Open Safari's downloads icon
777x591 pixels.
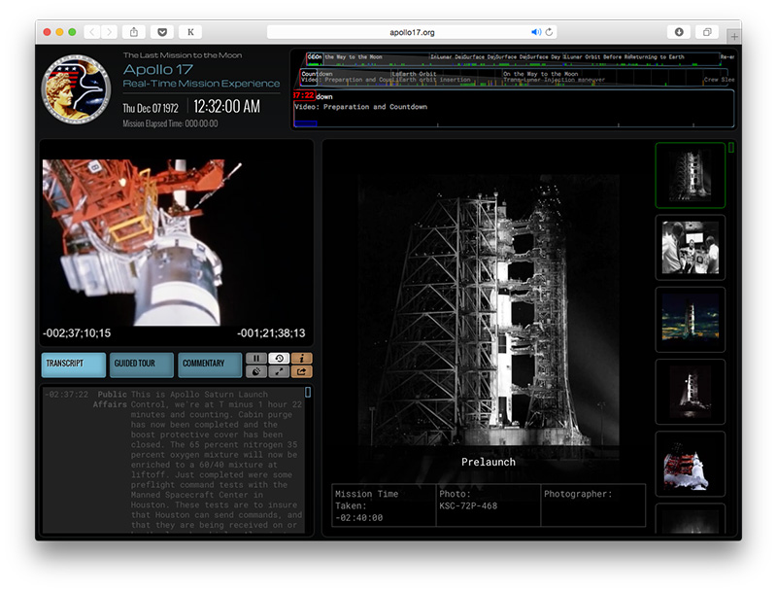pos(679,32)
